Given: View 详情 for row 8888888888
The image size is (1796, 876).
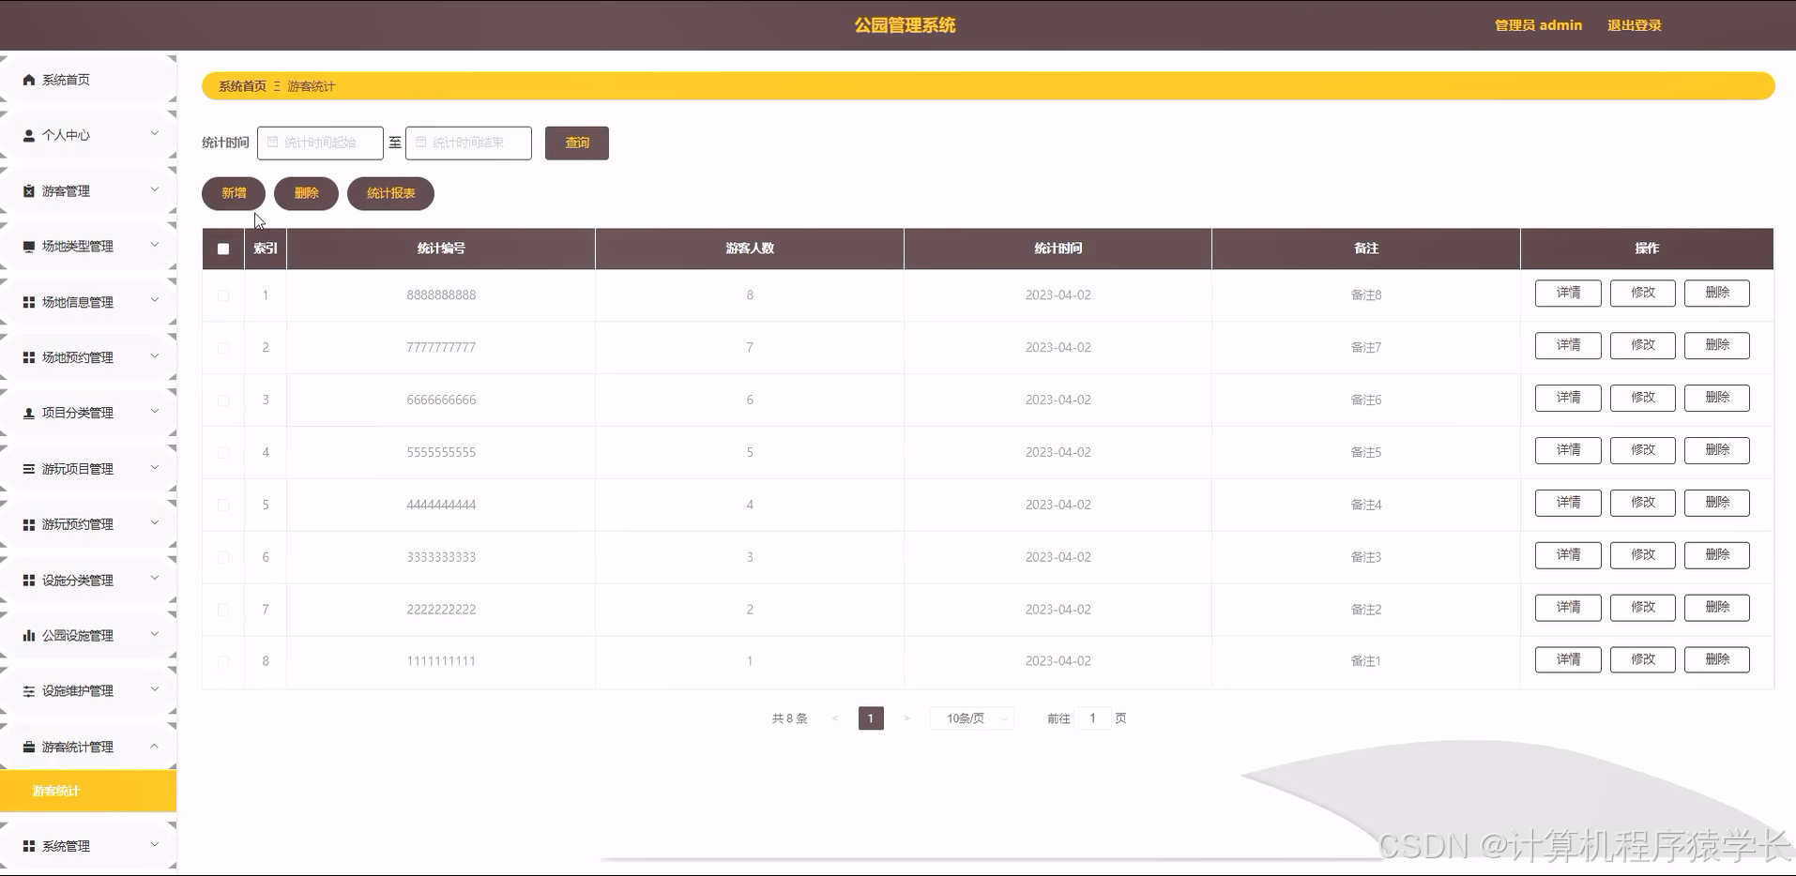Looking at the screenshot, I should (1568, 293).
